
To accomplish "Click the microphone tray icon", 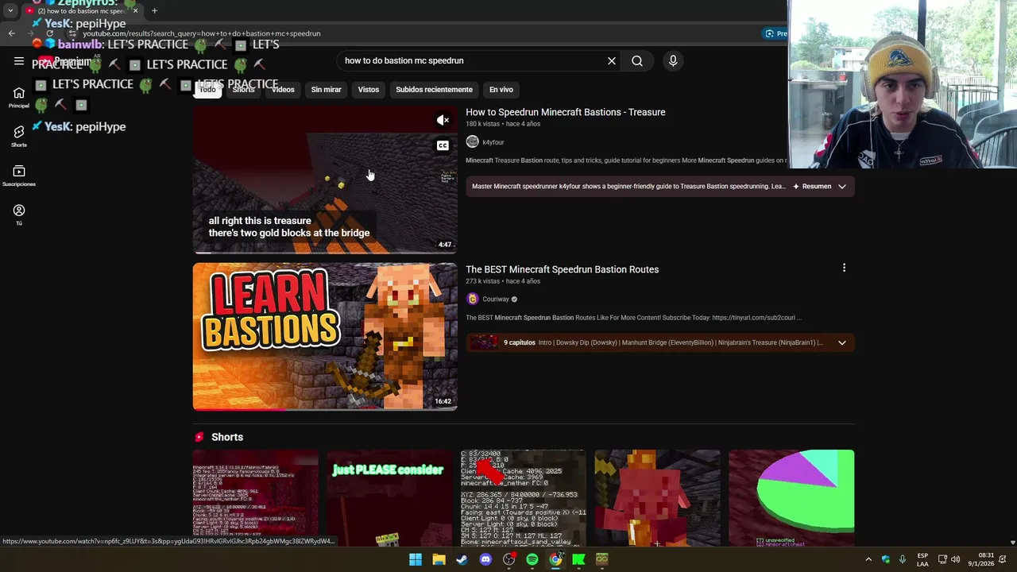I will (x=903, y=559).
